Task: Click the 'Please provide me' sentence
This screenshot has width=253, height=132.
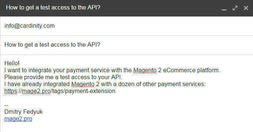Action: pyautogui.click(x=63, y=77)
